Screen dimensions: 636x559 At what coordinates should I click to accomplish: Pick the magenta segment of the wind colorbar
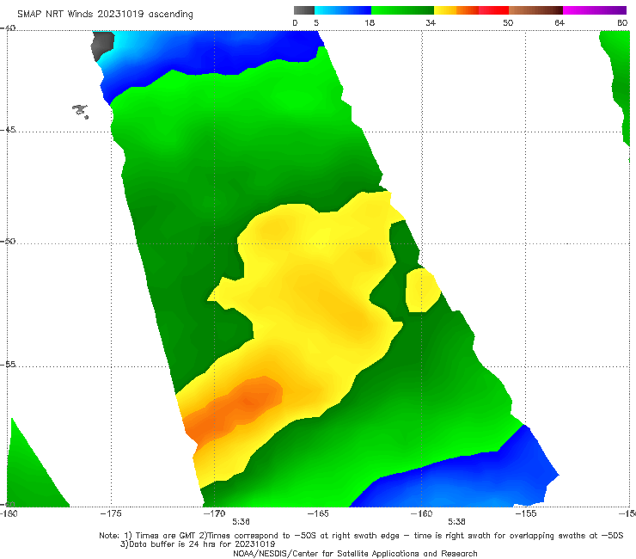click(594, 10)
